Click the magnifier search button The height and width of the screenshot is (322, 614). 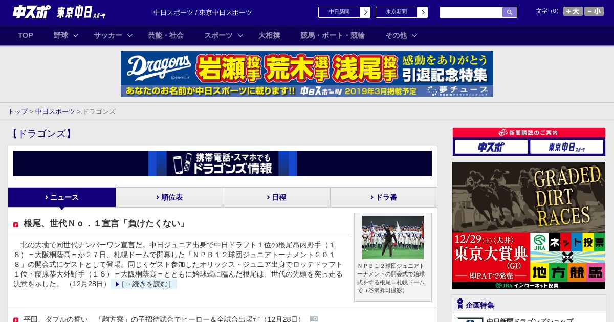click(x=510, y=12)
